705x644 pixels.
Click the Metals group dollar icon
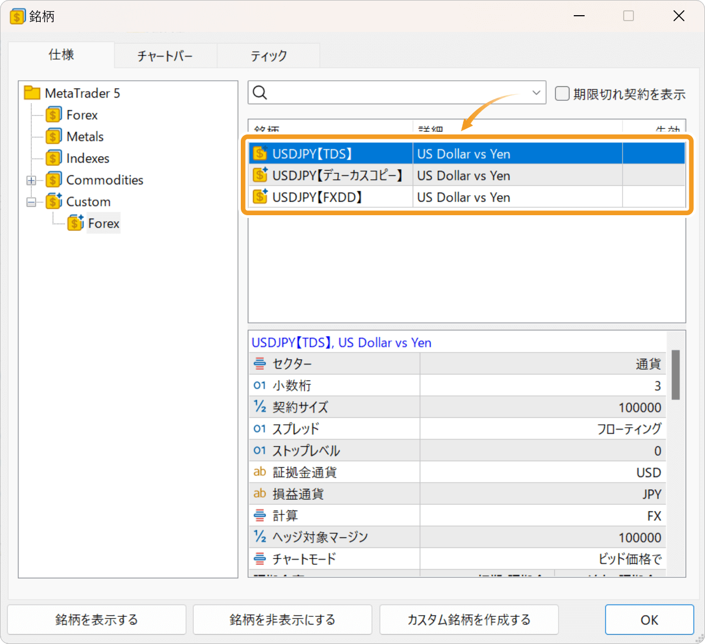[53, 137]
